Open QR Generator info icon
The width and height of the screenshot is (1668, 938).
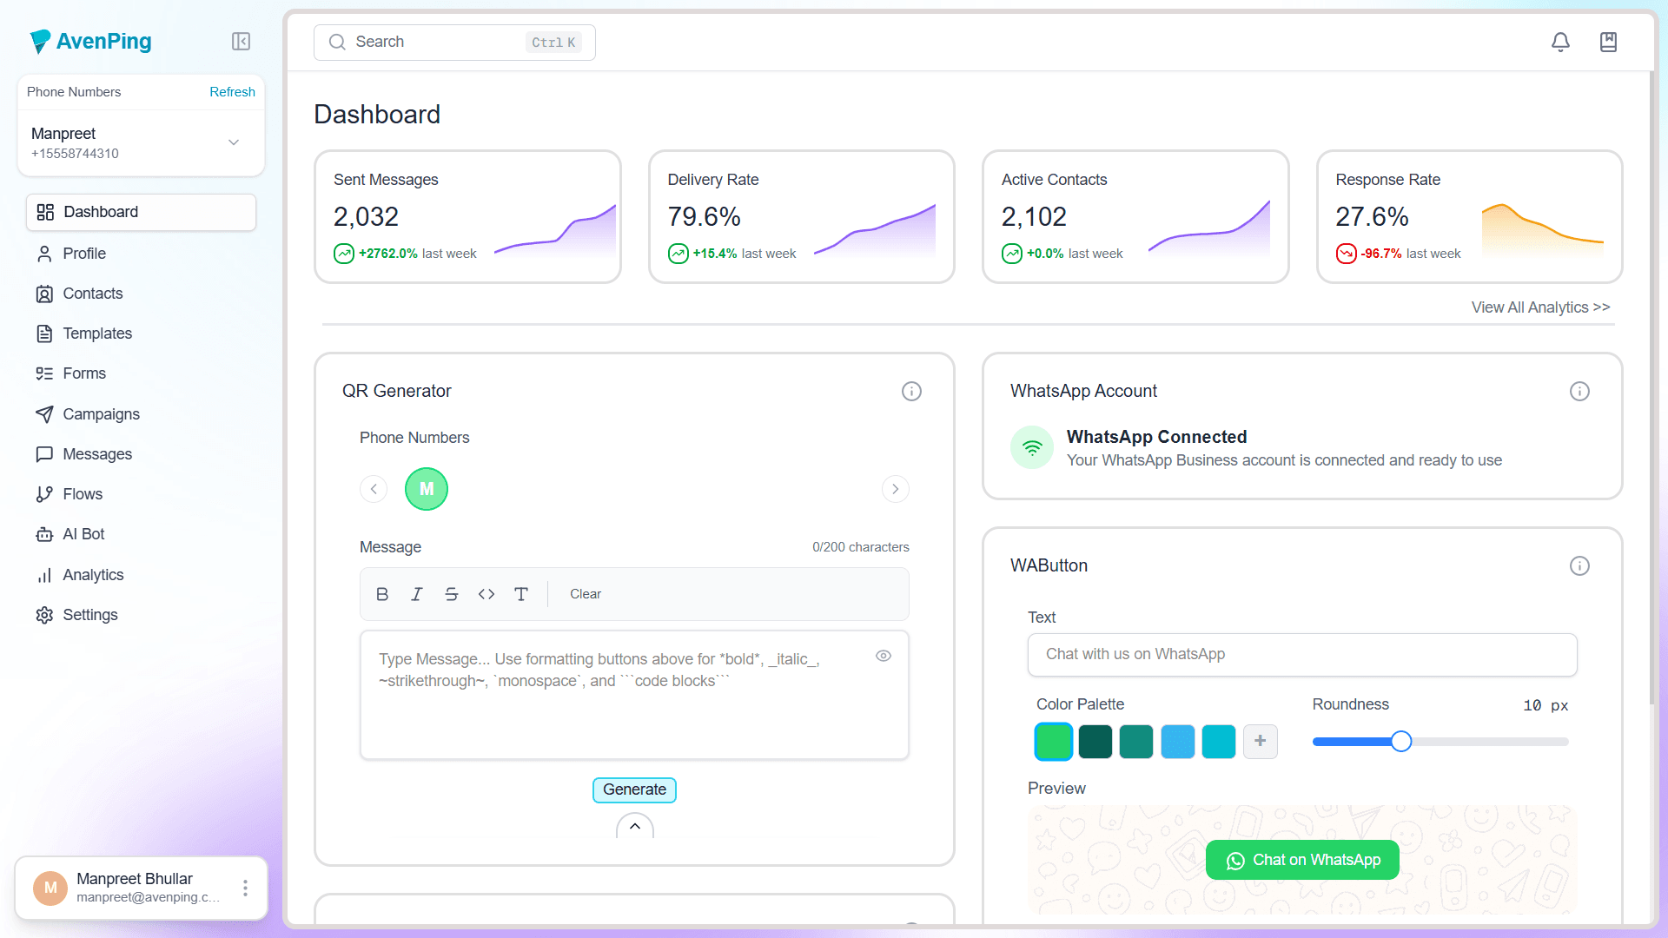click(x=911, y=392)
